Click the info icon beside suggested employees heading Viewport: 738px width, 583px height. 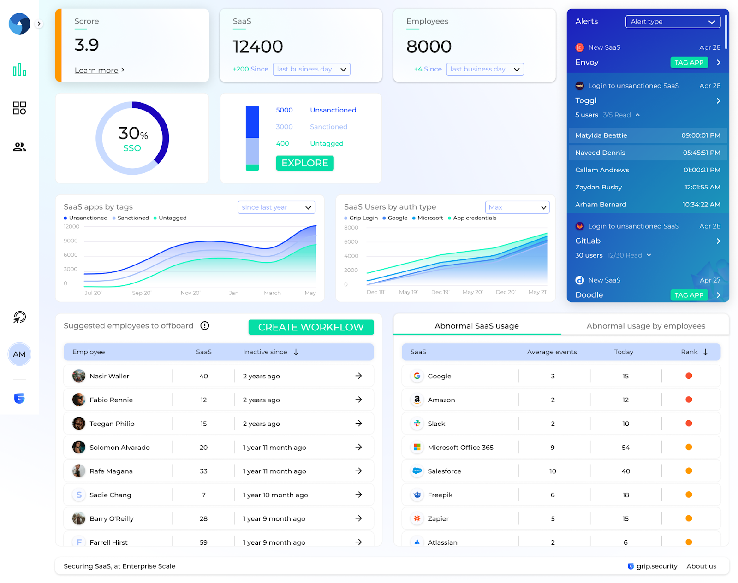coord(204,325)
